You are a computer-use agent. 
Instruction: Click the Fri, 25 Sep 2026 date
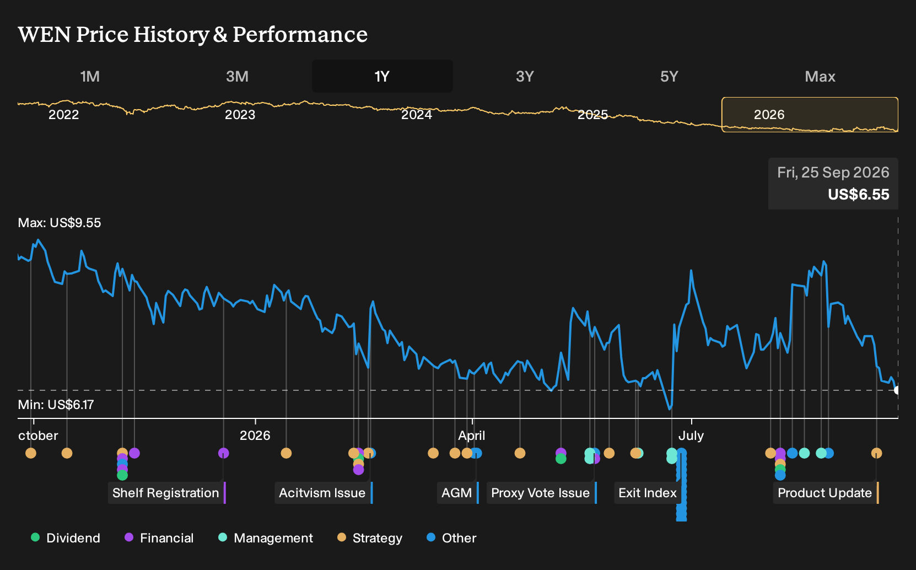pos(833,173)
